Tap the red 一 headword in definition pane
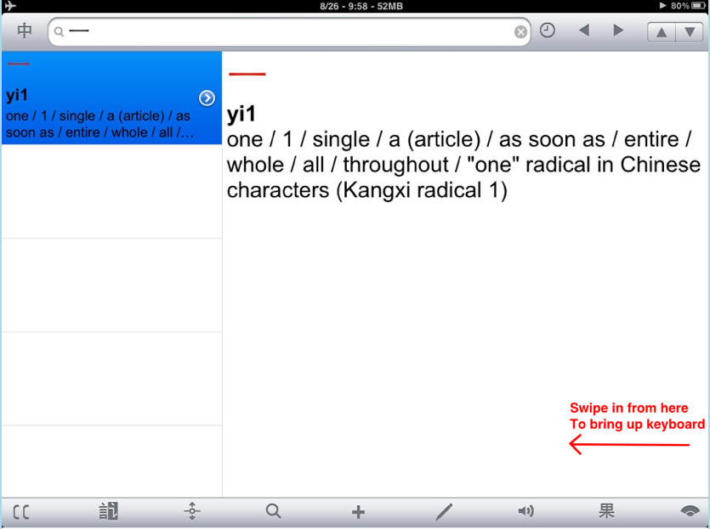 pos(247,74)
